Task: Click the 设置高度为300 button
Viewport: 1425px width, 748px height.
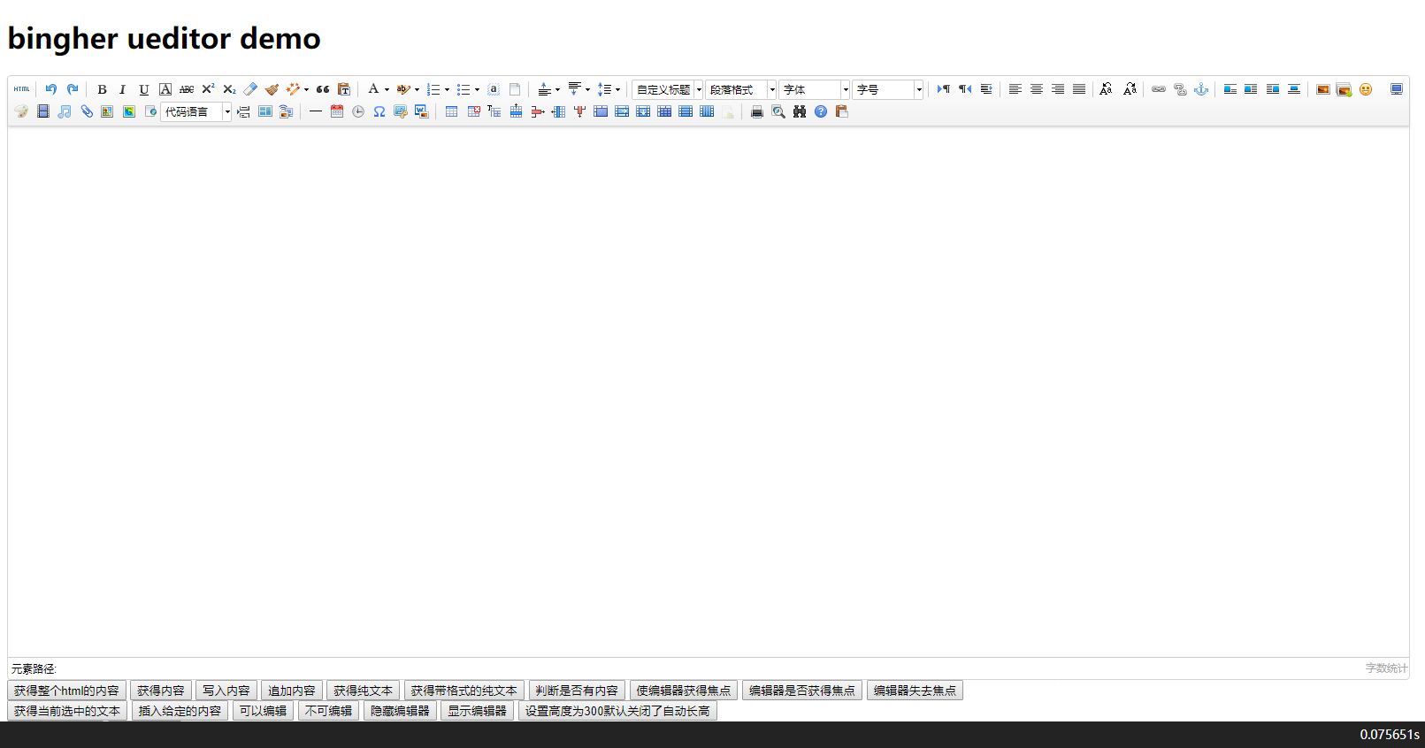Action: [x=617, y=711]
